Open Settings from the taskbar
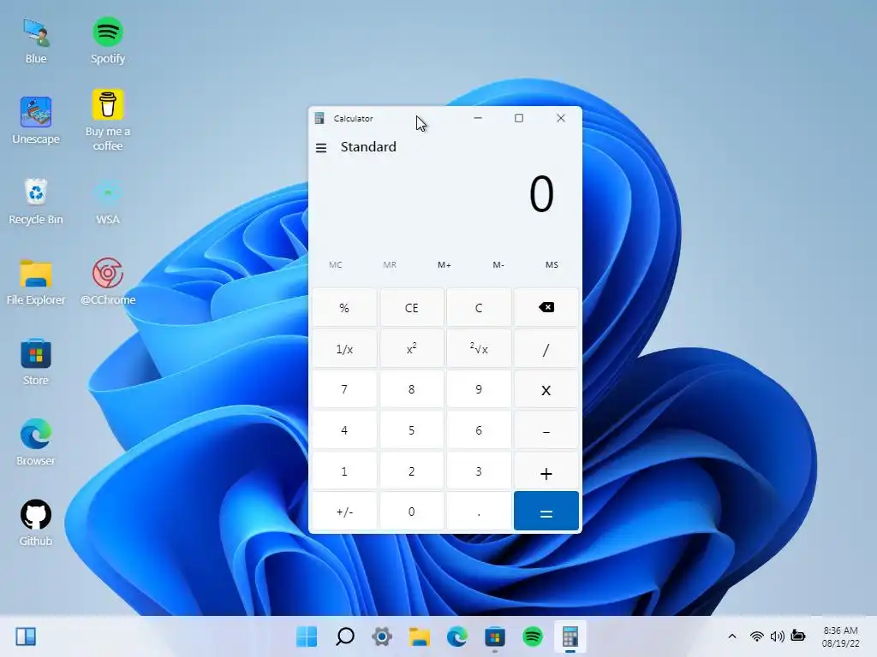The image size is (877, 657). click(x=382, y=636)
